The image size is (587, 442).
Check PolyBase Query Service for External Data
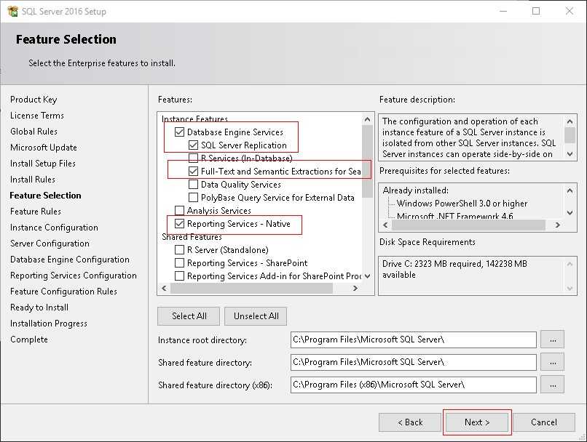[193, 197]
